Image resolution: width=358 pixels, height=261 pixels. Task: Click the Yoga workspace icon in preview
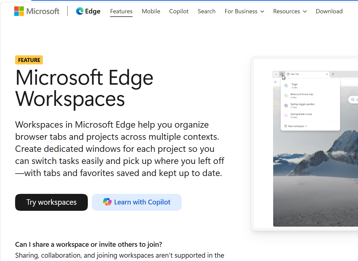tap(286, 86)
